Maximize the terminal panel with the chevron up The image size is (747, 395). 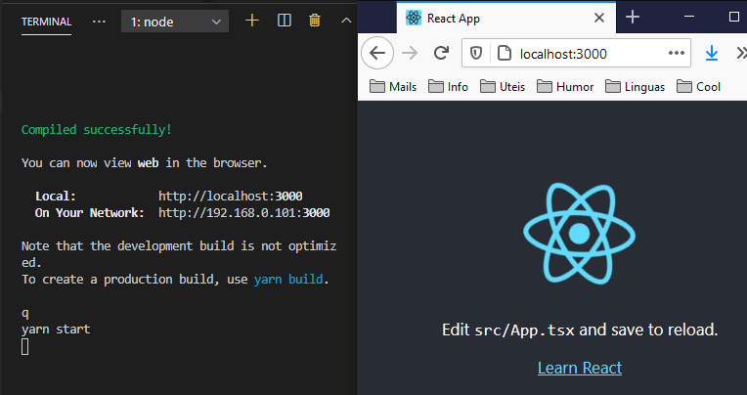346,21
